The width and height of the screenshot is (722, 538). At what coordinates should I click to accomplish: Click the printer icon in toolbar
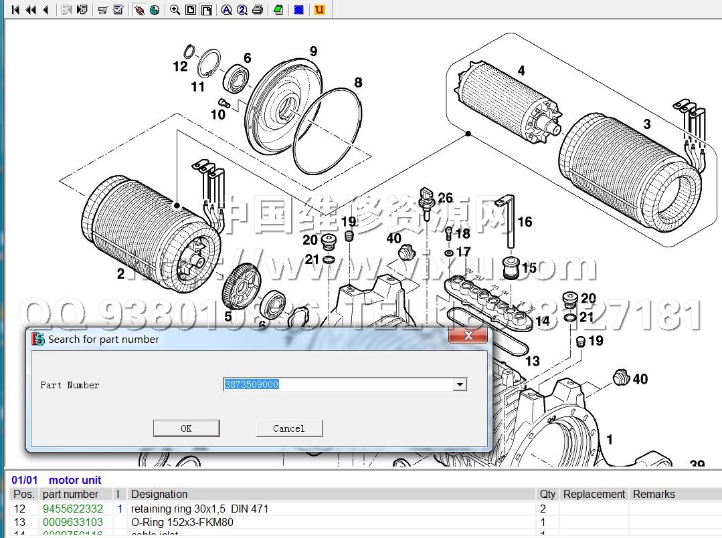click(258, 9)
